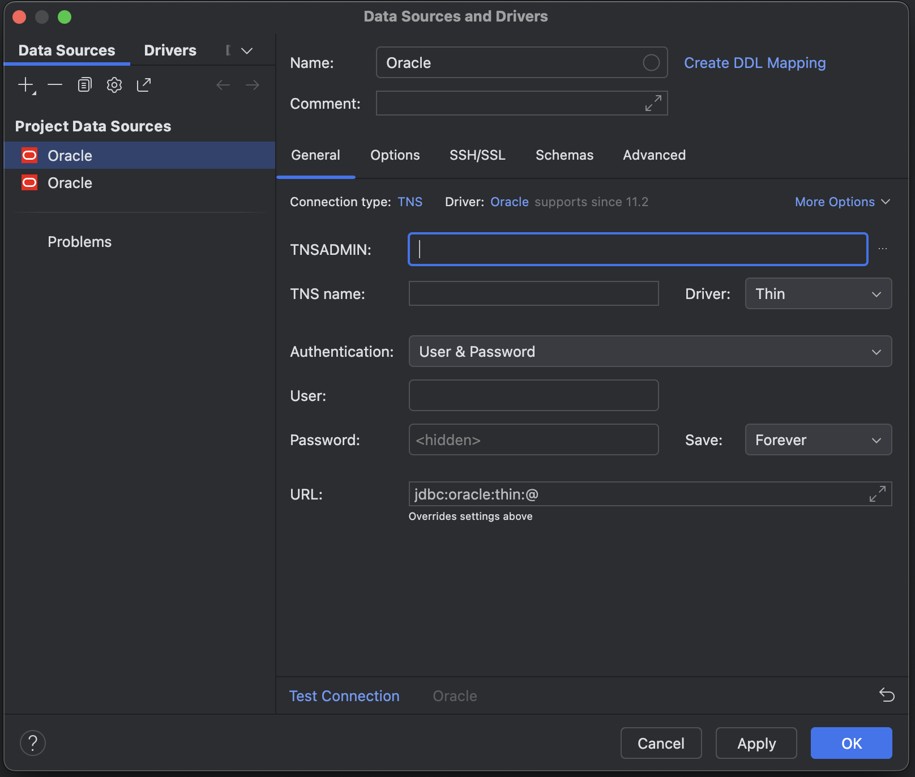Show hidden tabs with chevron dropdown
The image size is (915, 777).
(247, 50)
